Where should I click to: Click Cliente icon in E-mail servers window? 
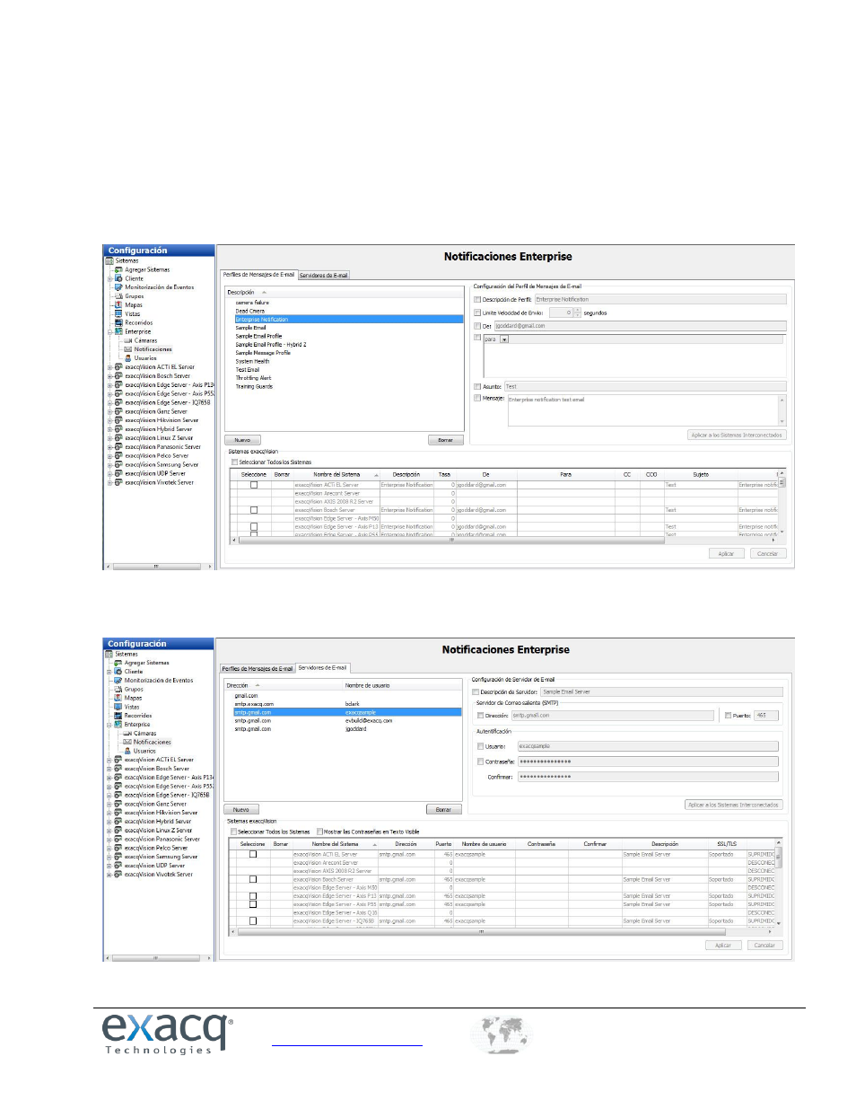tap(118, 672)
